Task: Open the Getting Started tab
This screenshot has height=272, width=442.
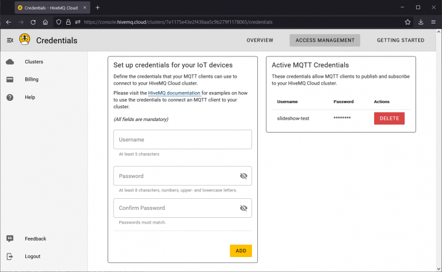Action: tap(400, 40)
